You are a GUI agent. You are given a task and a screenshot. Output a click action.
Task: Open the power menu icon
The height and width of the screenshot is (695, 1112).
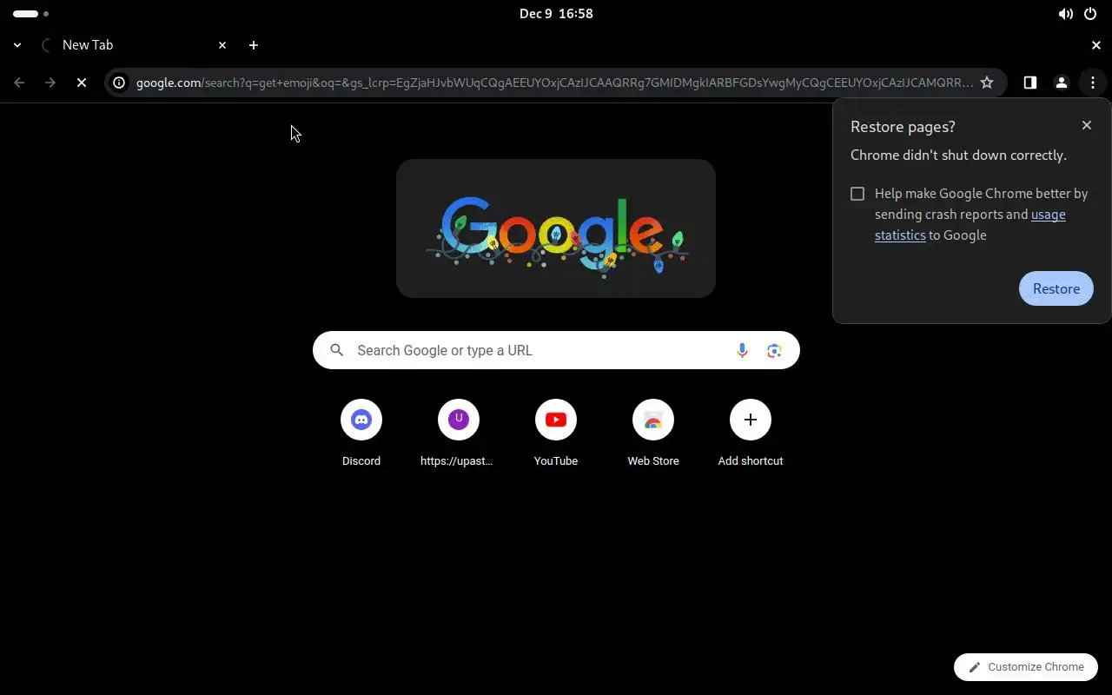coord(1090,14)
